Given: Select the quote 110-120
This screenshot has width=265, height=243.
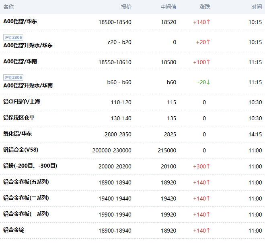Looking at the screenshot, I should point(121,102).
